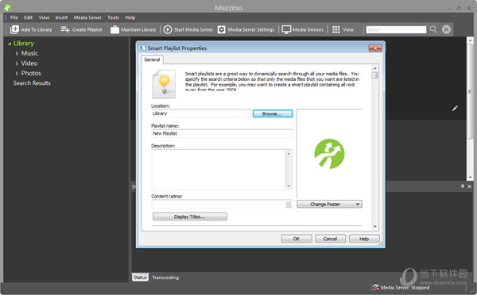Click the Start Media Server play icon
This screenshot has height=295, width=477.
pyautogui.click(x=168, y=29)
